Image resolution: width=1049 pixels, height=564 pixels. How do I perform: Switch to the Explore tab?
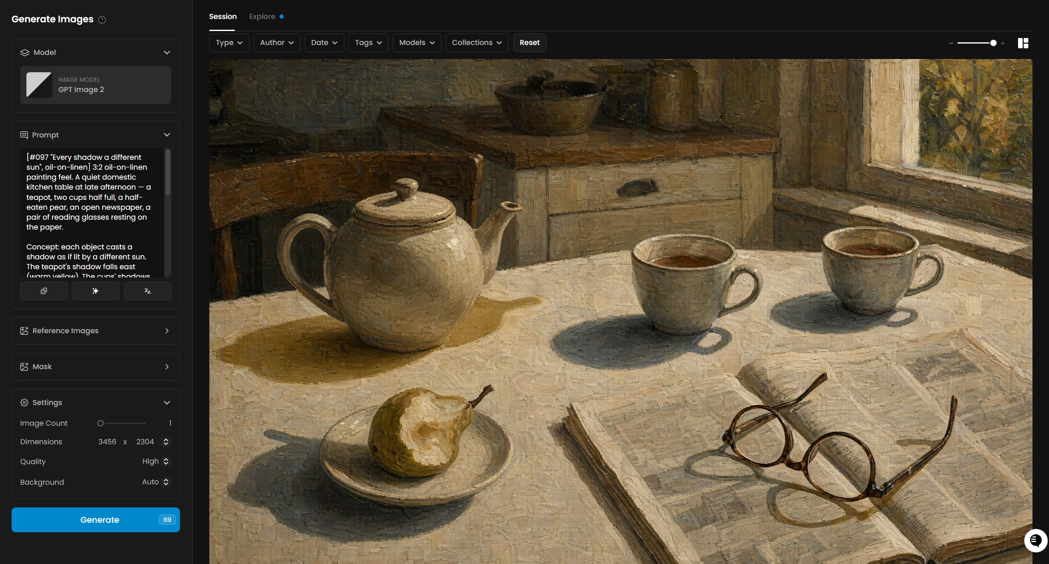pyautogui.click(x=262, y=17)
